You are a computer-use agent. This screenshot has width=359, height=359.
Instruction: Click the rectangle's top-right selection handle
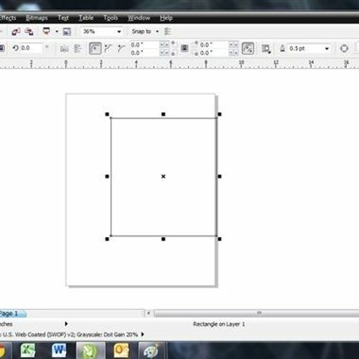(220, 114)
